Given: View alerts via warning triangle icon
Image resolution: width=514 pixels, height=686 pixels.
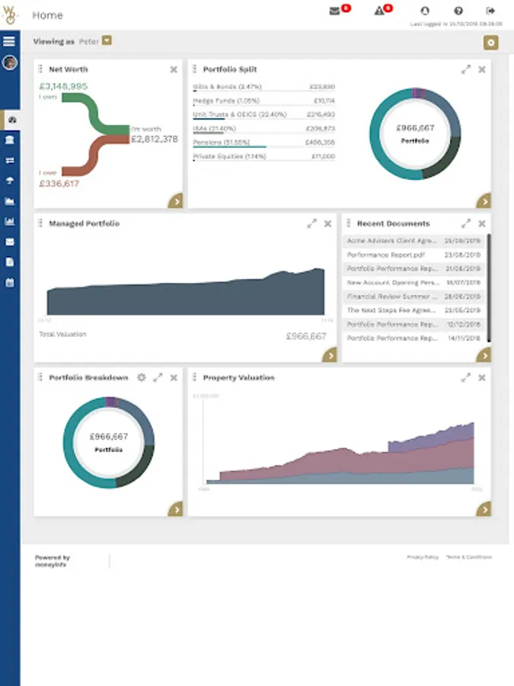Looking at the screenshot, I should tap(379, 11).
